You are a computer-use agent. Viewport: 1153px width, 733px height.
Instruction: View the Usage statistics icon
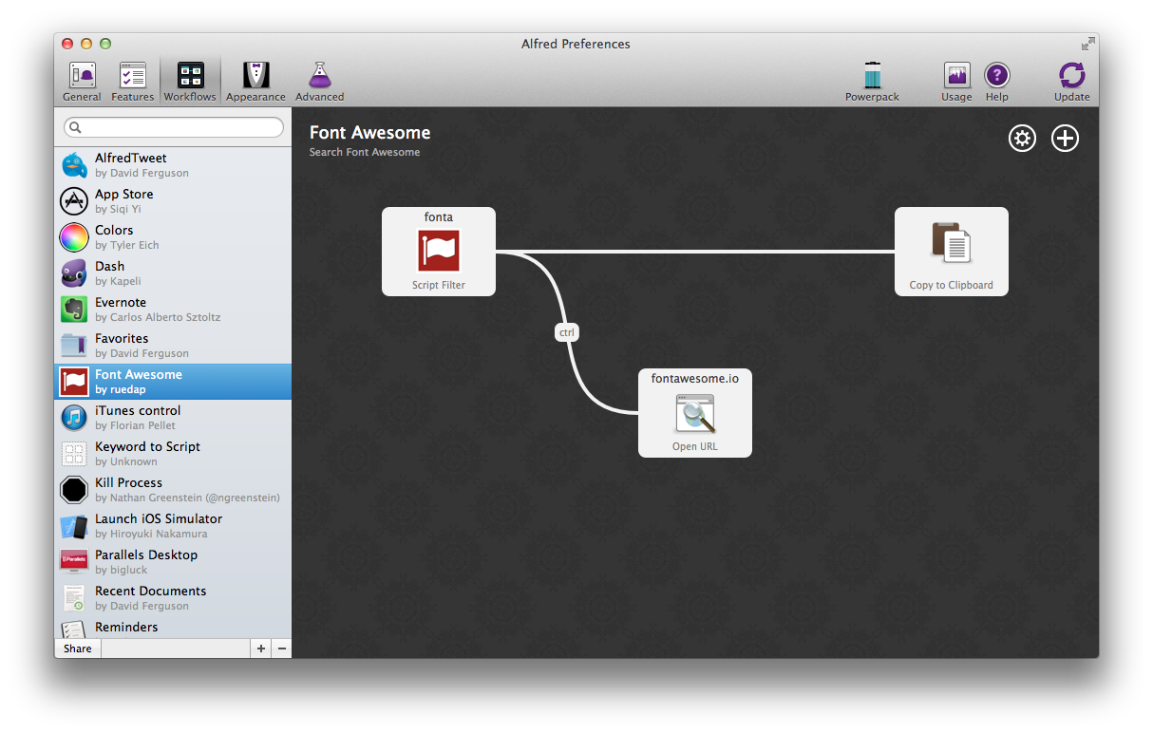pyautogui.click(x=956, y=82)
